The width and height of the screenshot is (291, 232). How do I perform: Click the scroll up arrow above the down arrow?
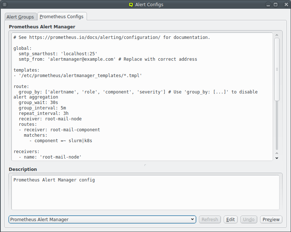277,153
